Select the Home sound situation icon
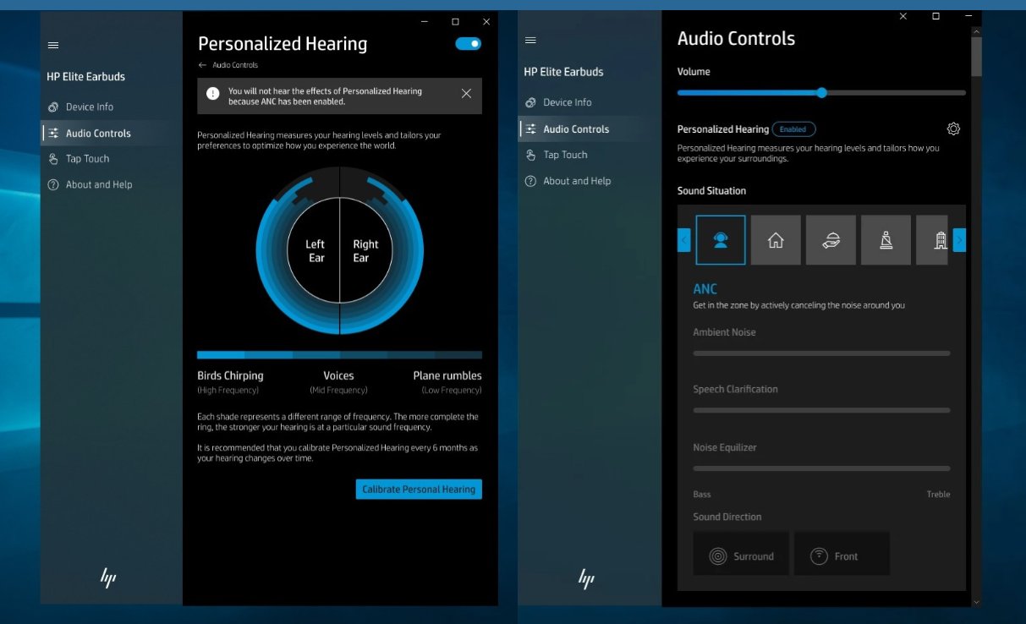 tap(776, 240)
